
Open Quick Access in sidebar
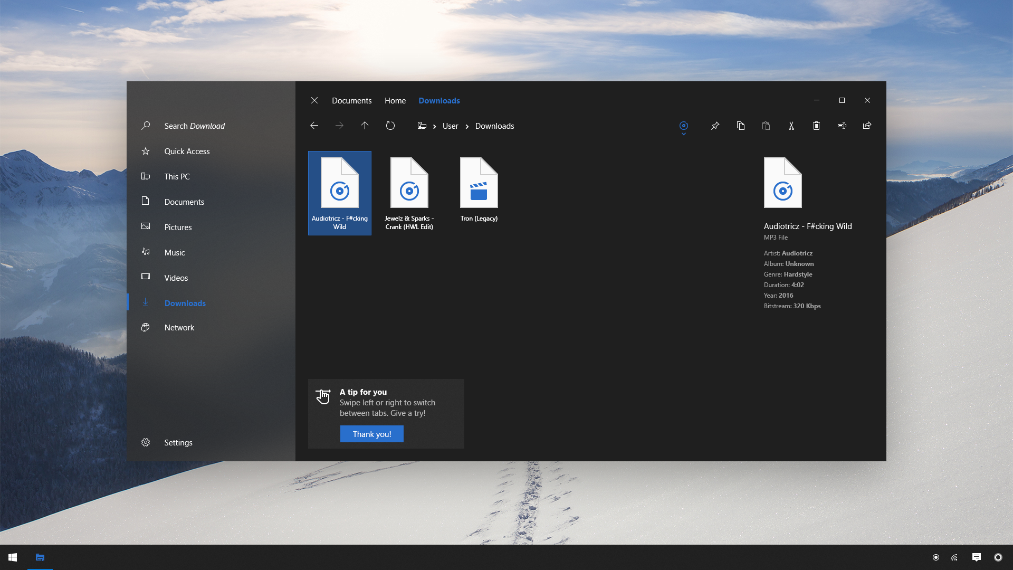point(211,151)
